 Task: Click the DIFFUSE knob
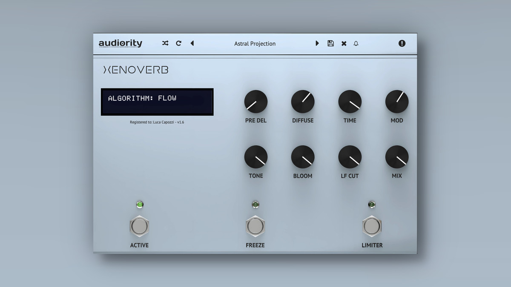pos(303,102)
